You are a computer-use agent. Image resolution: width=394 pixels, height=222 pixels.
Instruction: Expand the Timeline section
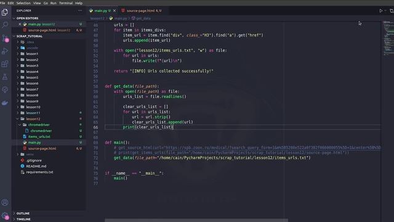23,220
